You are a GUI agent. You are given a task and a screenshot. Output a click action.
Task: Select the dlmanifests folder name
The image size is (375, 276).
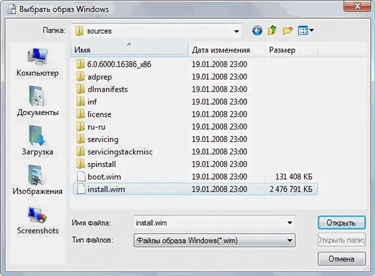point(108,90)
